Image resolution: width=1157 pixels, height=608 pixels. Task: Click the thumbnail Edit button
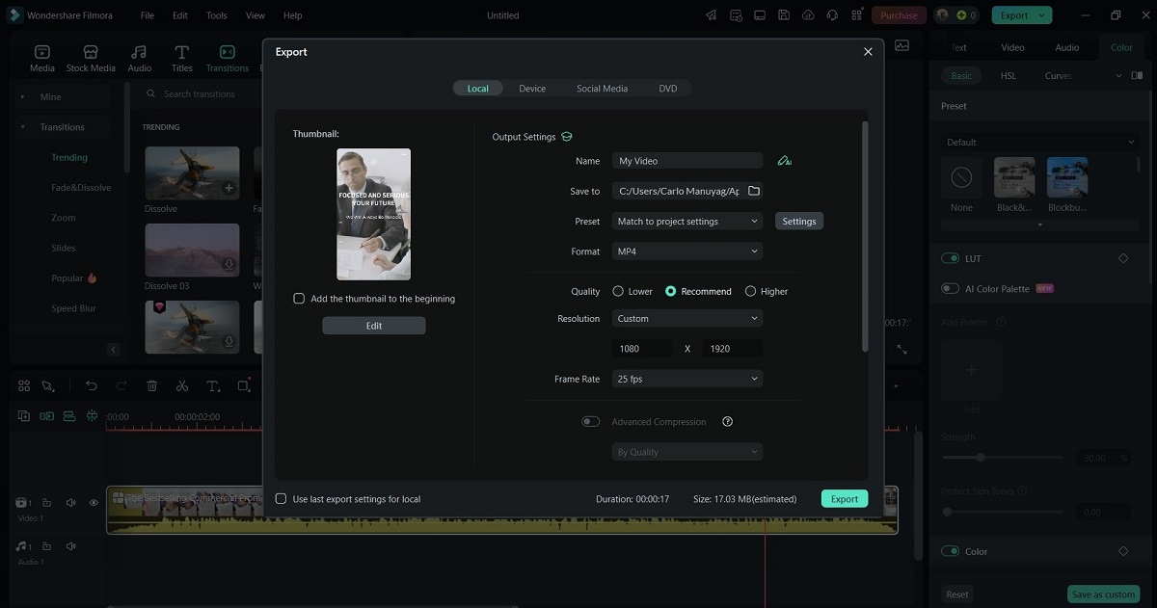pos(374,326)
